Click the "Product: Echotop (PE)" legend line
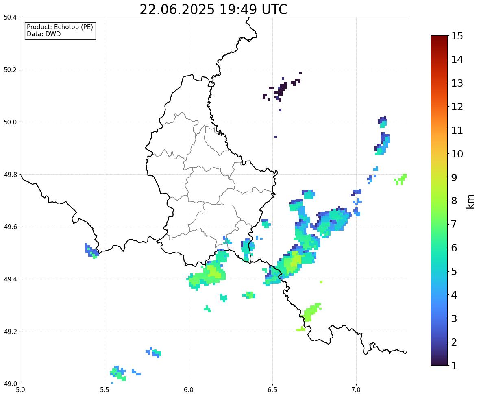479x397 pixels. [60, 27]
